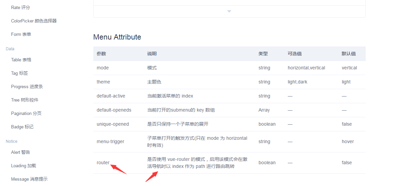
Task: Go to Pagination 分页 page
Action: [x=26, y=113]
